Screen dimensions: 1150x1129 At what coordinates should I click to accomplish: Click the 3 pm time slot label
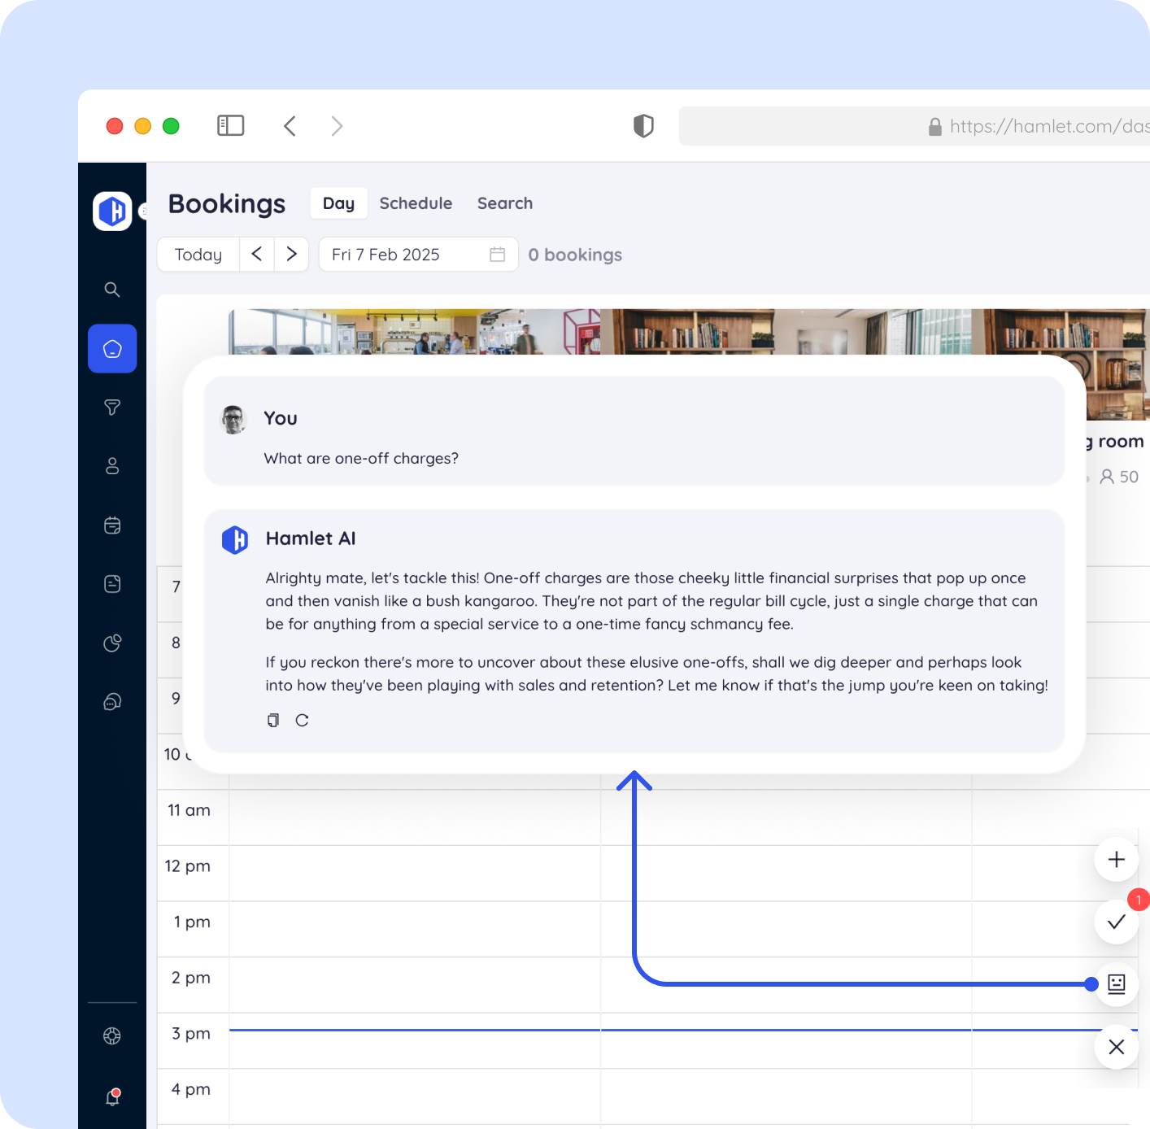(191, 1034)
